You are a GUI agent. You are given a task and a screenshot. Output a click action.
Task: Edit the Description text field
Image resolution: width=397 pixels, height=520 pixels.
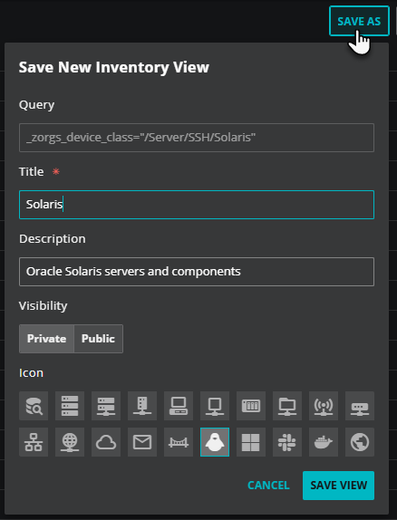[197, 272]
